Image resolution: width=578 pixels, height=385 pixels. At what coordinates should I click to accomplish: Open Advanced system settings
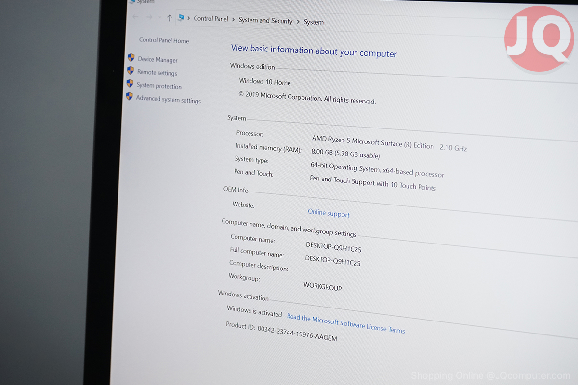point(168,99)
